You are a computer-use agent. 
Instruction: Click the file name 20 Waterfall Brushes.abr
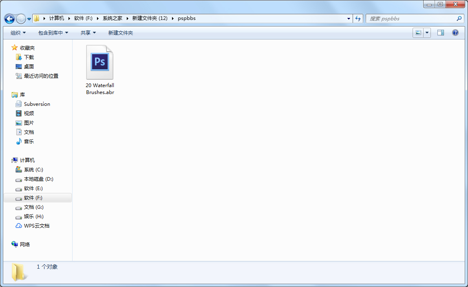pos(100,89)
